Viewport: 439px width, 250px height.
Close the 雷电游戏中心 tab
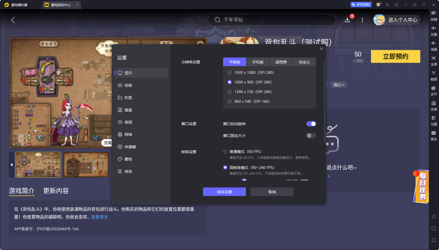click(77, 5)
